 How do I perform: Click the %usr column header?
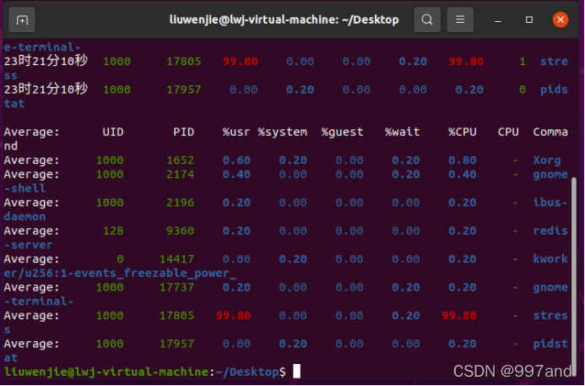tap(236, 132)
